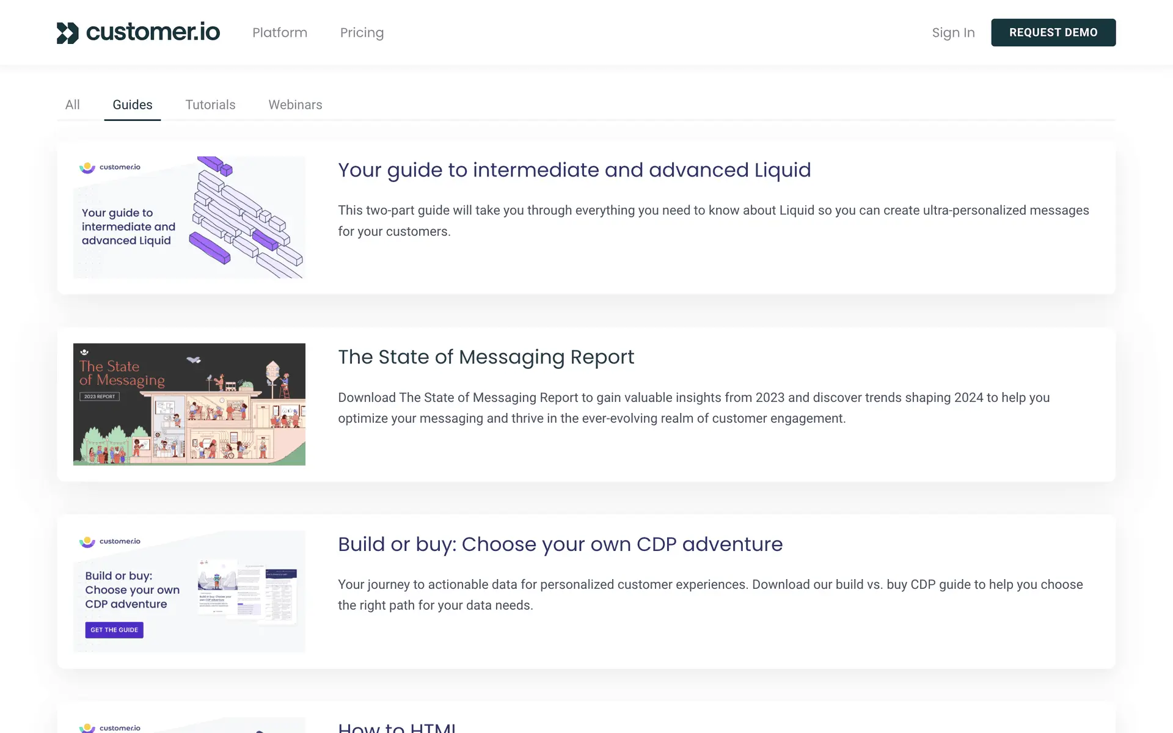Open the Liquid guide thumbnail image
The width and height of the screenshot is (1173, 733).
coord(189,217)
